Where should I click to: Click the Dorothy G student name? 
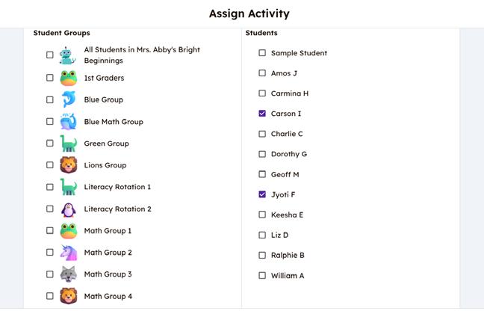tap(289, 154)
